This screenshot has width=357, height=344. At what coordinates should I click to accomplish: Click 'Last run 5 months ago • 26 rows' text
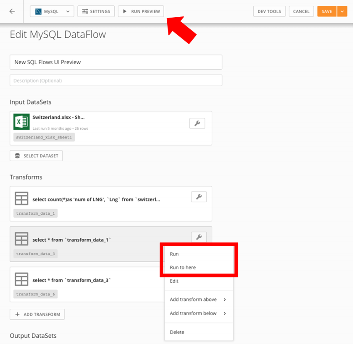click(60, 128)
